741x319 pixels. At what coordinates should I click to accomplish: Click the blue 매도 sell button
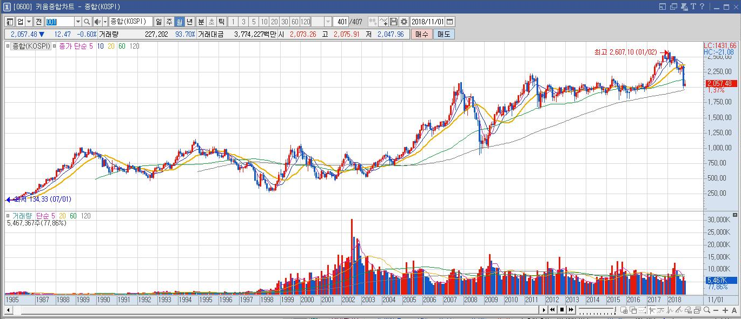click(x=444, y=34)
